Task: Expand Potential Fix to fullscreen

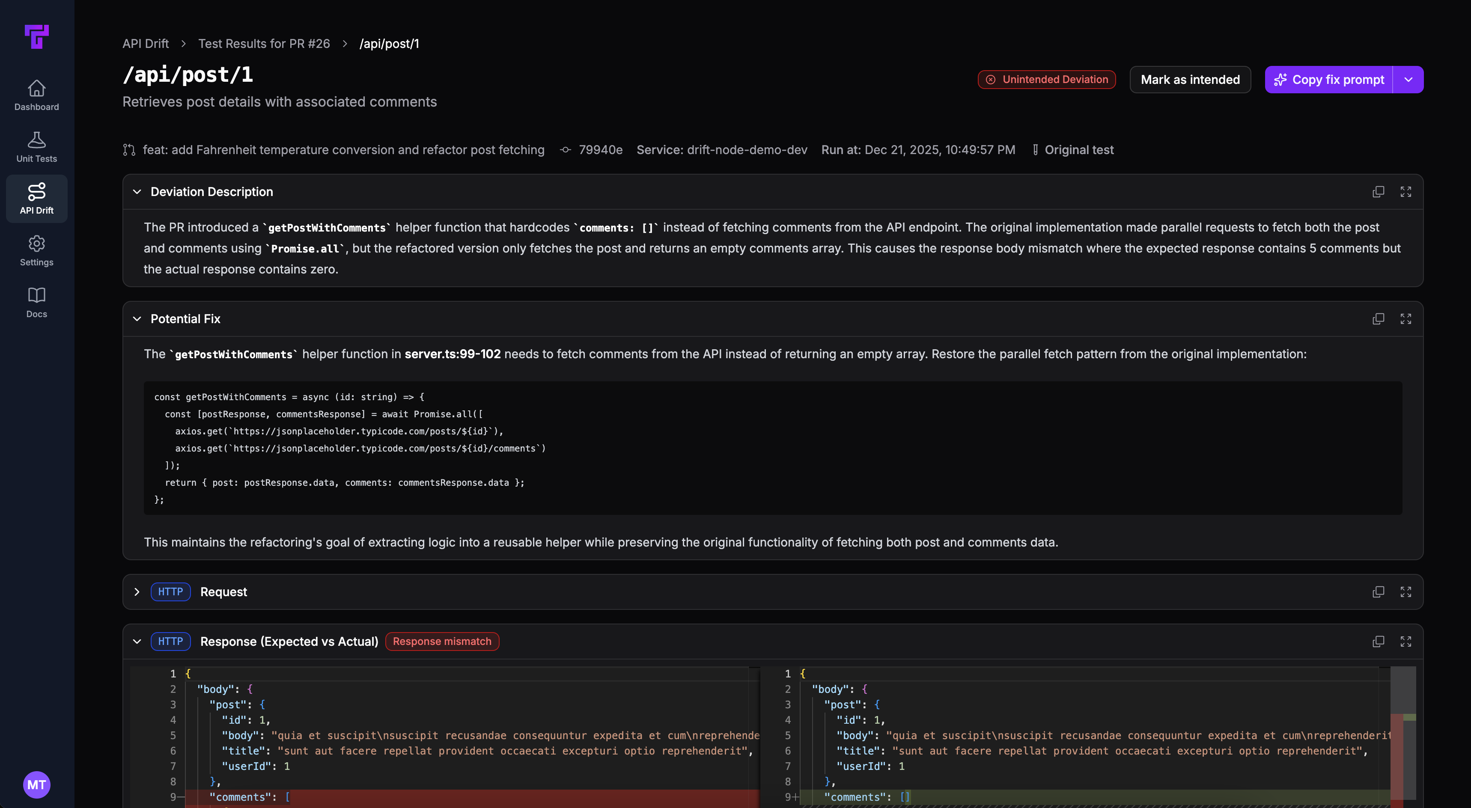Action: click(1406, 319)
